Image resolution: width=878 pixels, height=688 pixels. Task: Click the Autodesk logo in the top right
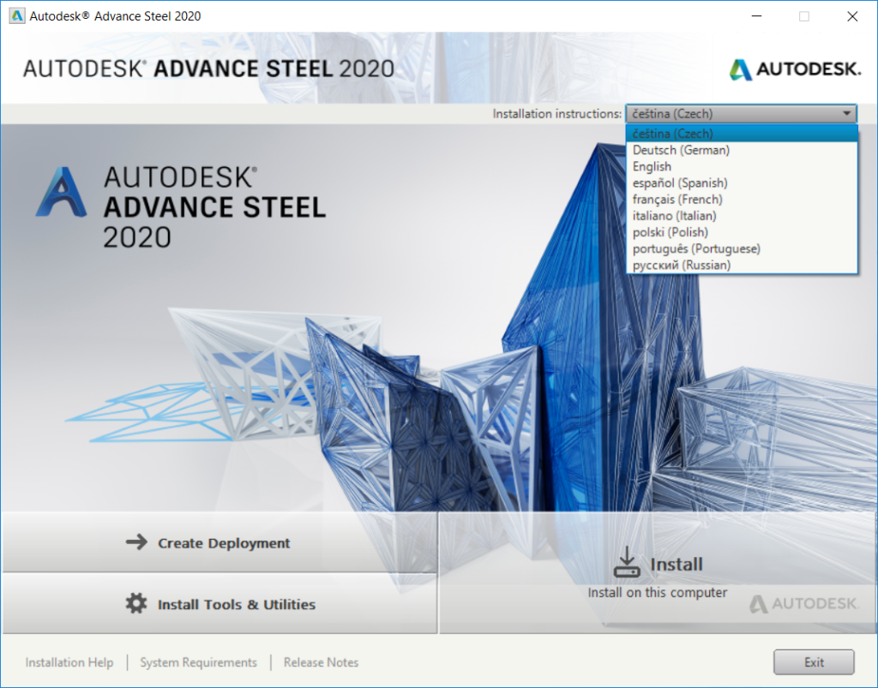pyautogui.click(x=794, y=69)
